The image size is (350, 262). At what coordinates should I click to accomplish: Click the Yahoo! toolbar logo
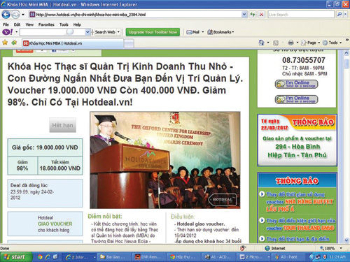[8, 32]
